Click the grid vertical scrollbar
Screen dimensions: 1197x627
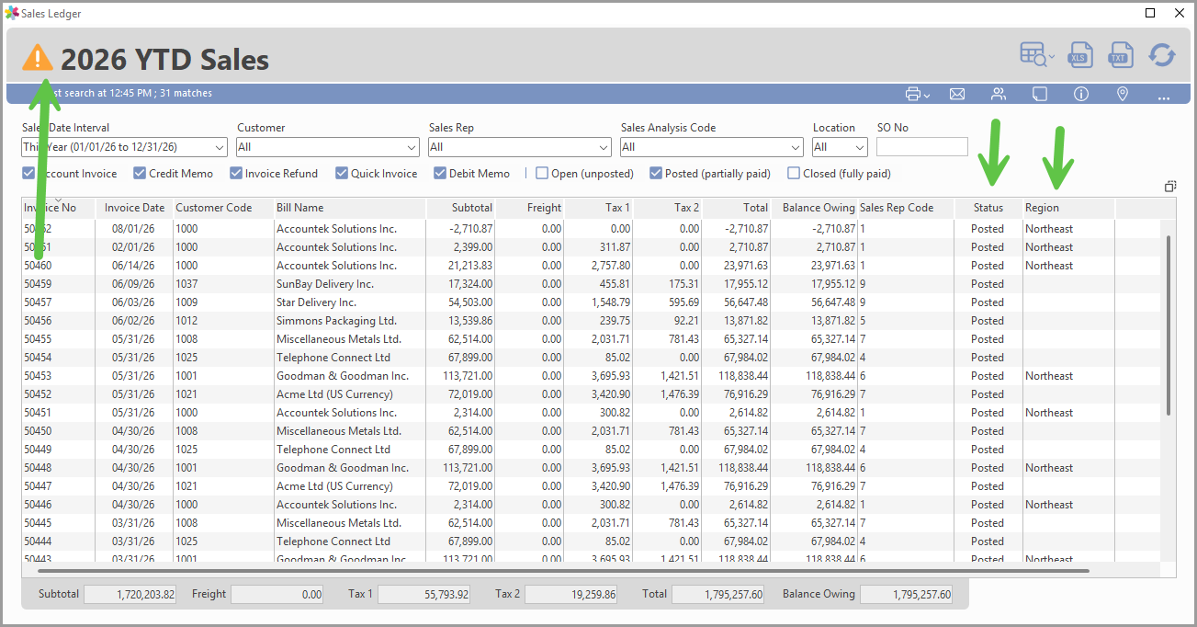(1169, 325)
